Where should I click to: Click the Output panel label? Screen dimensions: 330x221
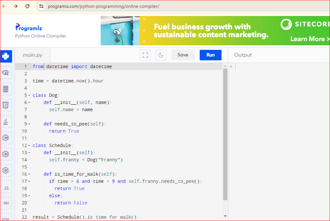point(243,55)
